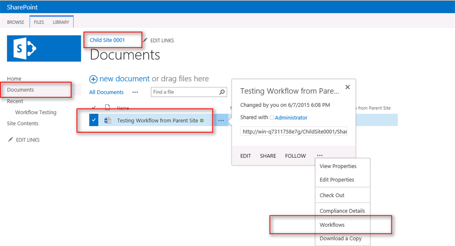This screenshot has height=246, width=455.
Task: Click the 'Testing Workflow from Pare...' callout title
Action: [x=290, y=91]
